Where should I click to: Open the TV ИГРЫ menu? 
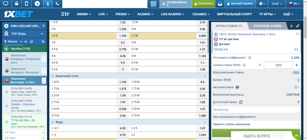267,14
